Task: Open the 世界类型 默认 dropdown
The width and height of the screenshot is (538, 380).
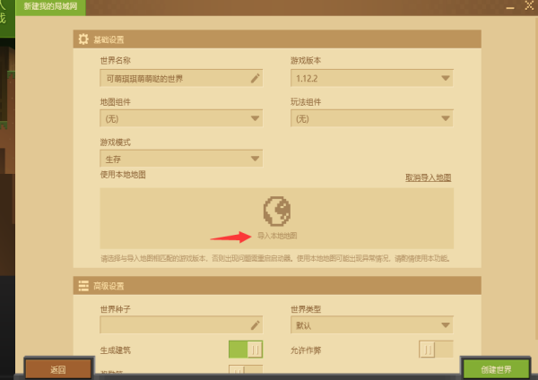Action: [x=372, y=324]
